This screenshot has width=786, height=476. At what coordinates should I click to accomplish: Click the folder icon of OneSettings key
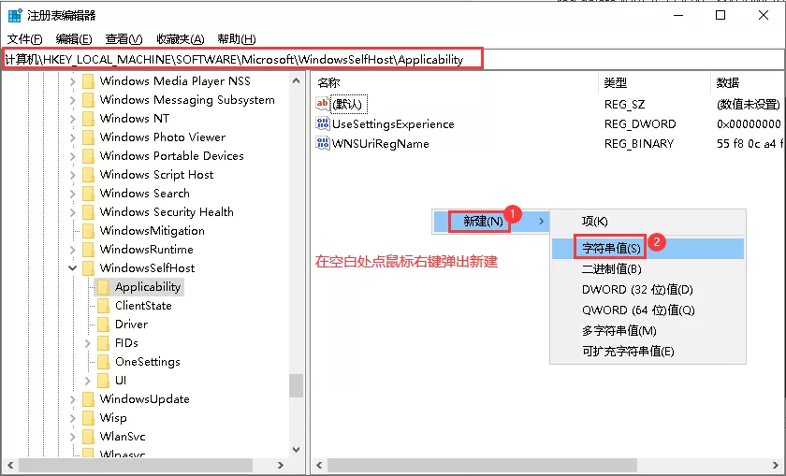103,362
